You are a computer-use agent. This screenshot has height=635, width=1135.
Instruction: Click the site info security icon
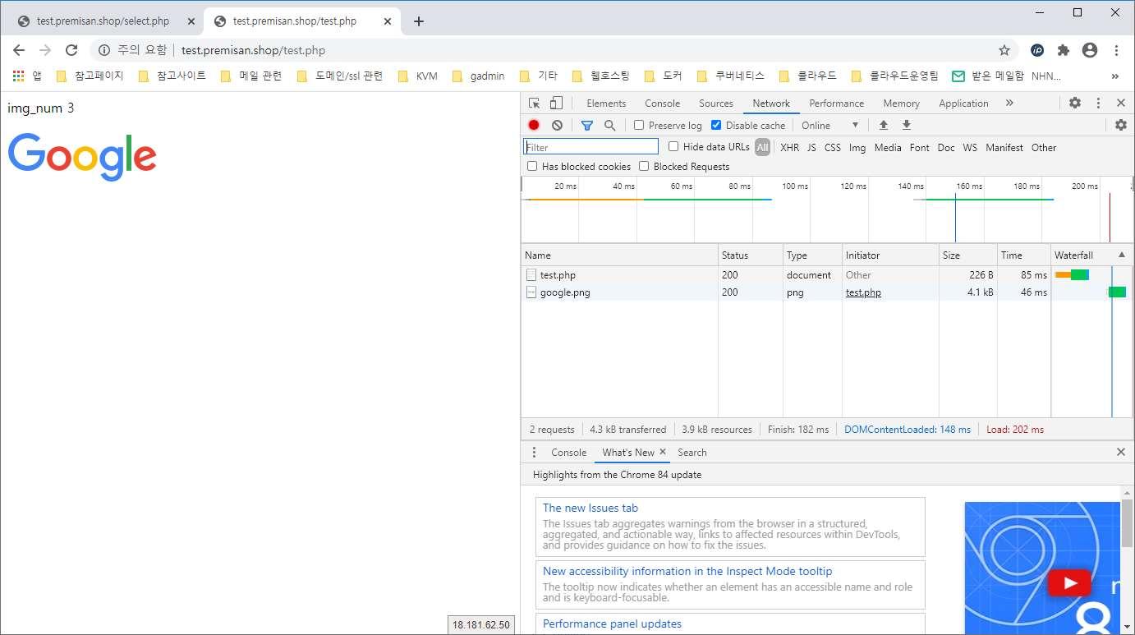(x=104, y=50)
